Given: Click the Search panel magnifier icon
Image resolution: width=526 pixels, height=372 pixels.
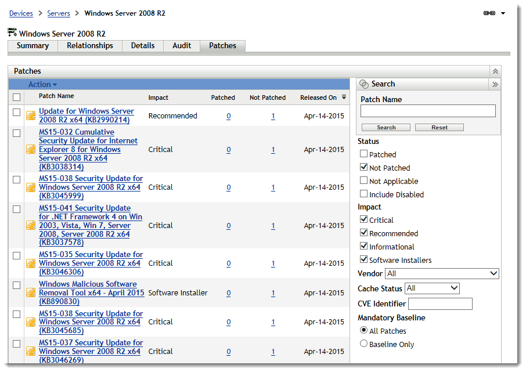Looking at the screenshot, I should tap(365, 84).
